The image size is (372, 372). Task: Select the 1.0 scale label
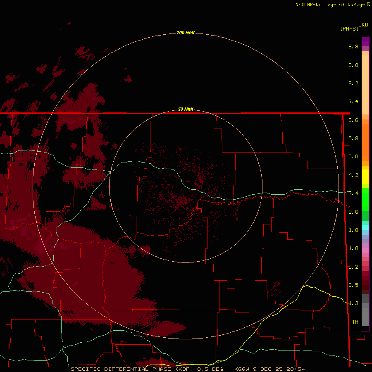353,248
